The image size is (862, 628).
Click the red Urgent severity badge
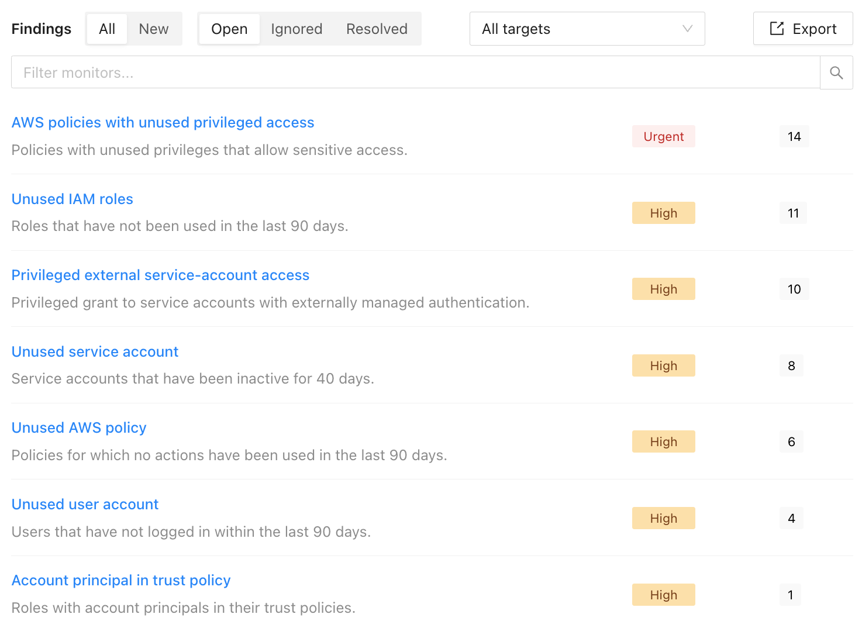663,136
